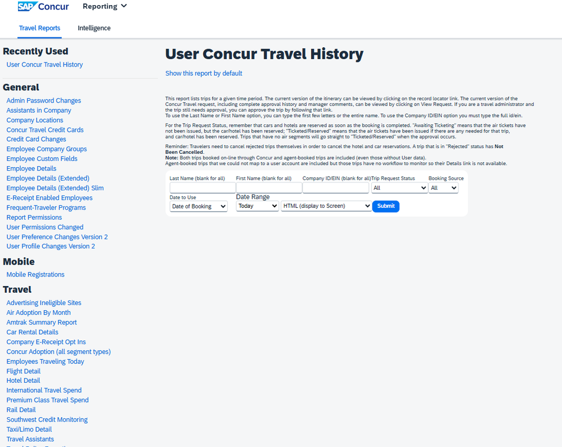Open the Employees Traveling Today report
This screenshot has height=447, width=562.
pyautogui.click(x=45, y=361)
